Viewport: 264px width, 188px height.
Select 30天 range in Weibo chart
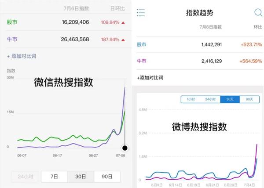pos(230,99)
